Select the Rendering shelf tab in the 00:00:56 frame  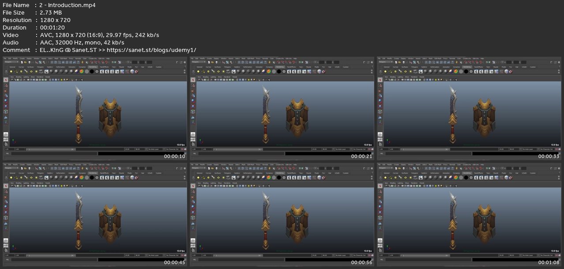[x=280, y=173]
